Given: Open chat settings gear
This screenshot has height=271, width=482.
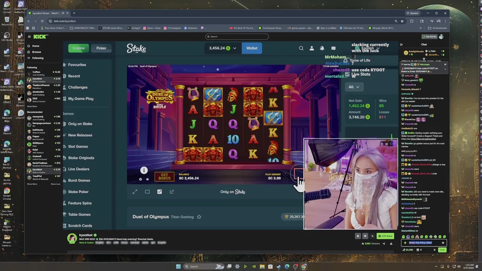Looking at the screenshot, I should pos(435,250).
